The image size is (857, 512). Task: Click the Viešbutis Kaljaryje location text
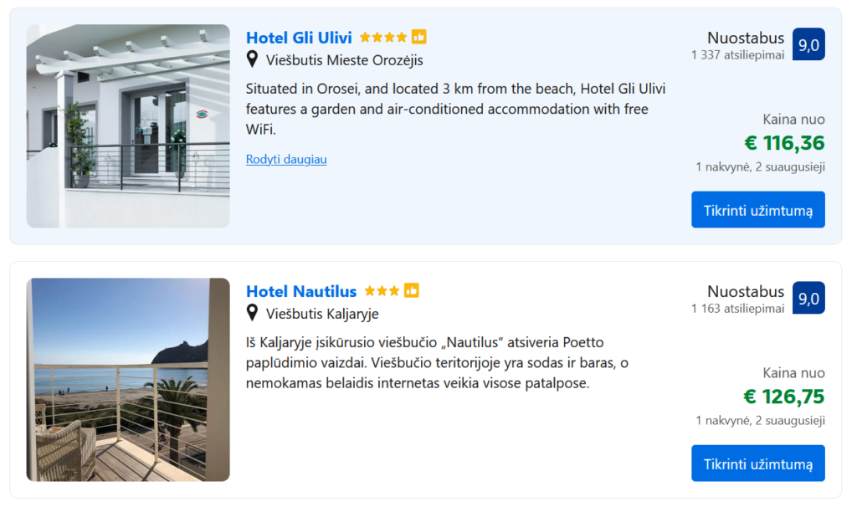[x=322, y=314]
